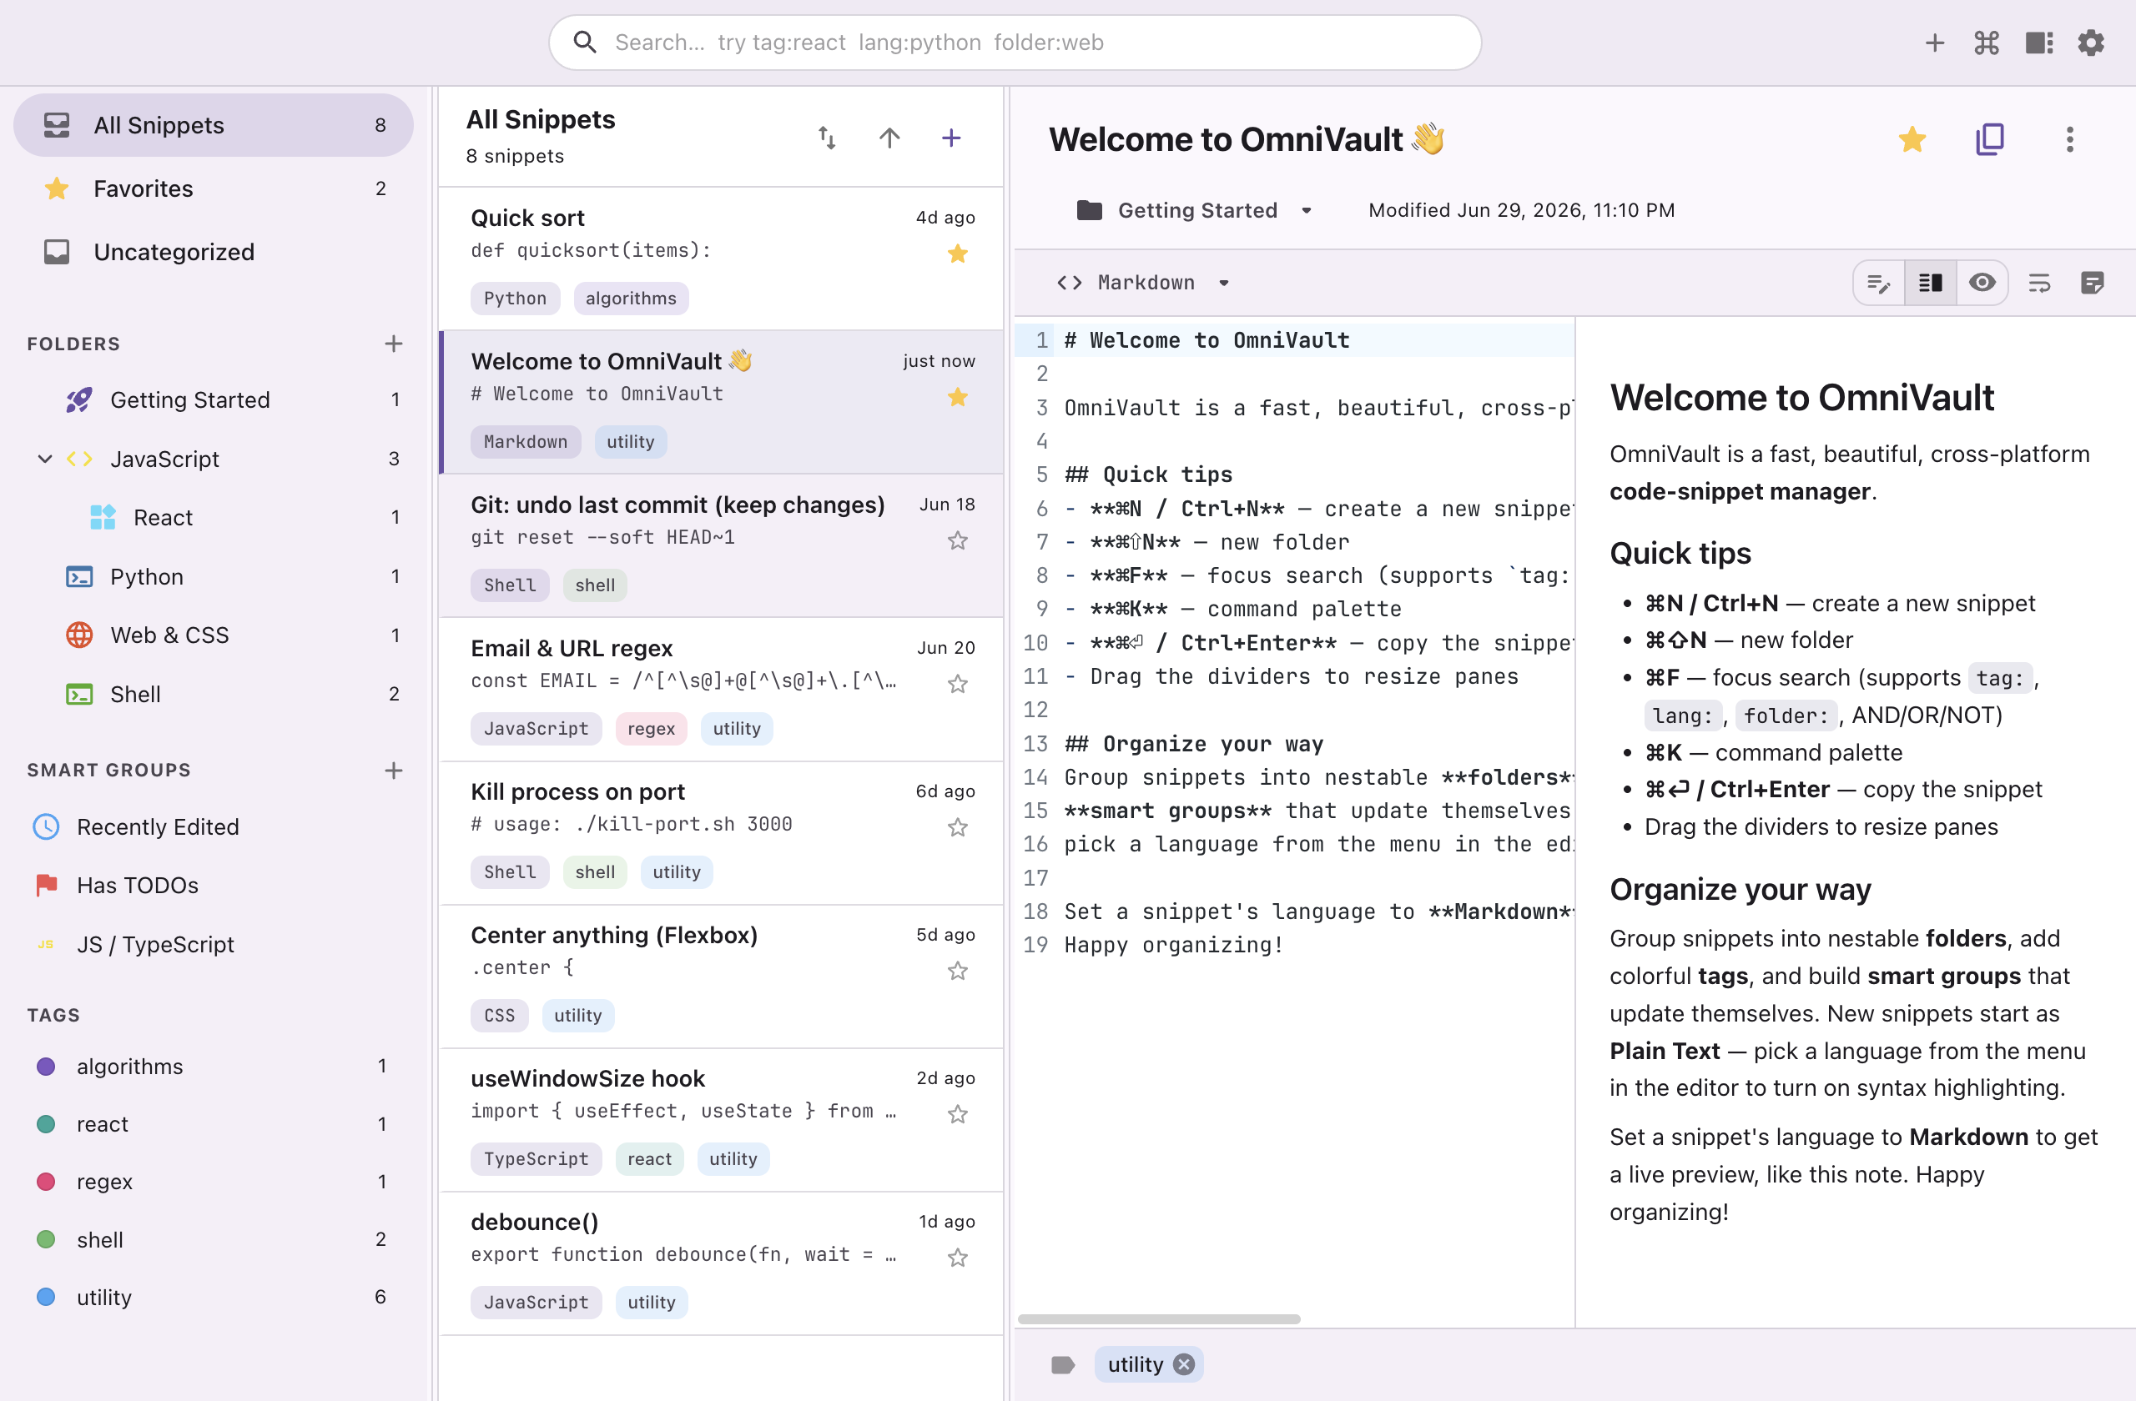Screen dimensions: 2136x1401
Task: Open Favorites in sidebar
Action: [214, 188]
